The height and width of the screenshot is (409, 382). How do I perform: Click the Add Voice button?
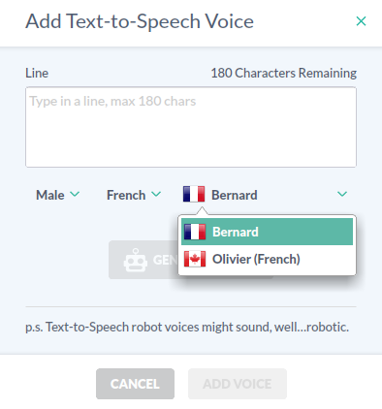238,384
